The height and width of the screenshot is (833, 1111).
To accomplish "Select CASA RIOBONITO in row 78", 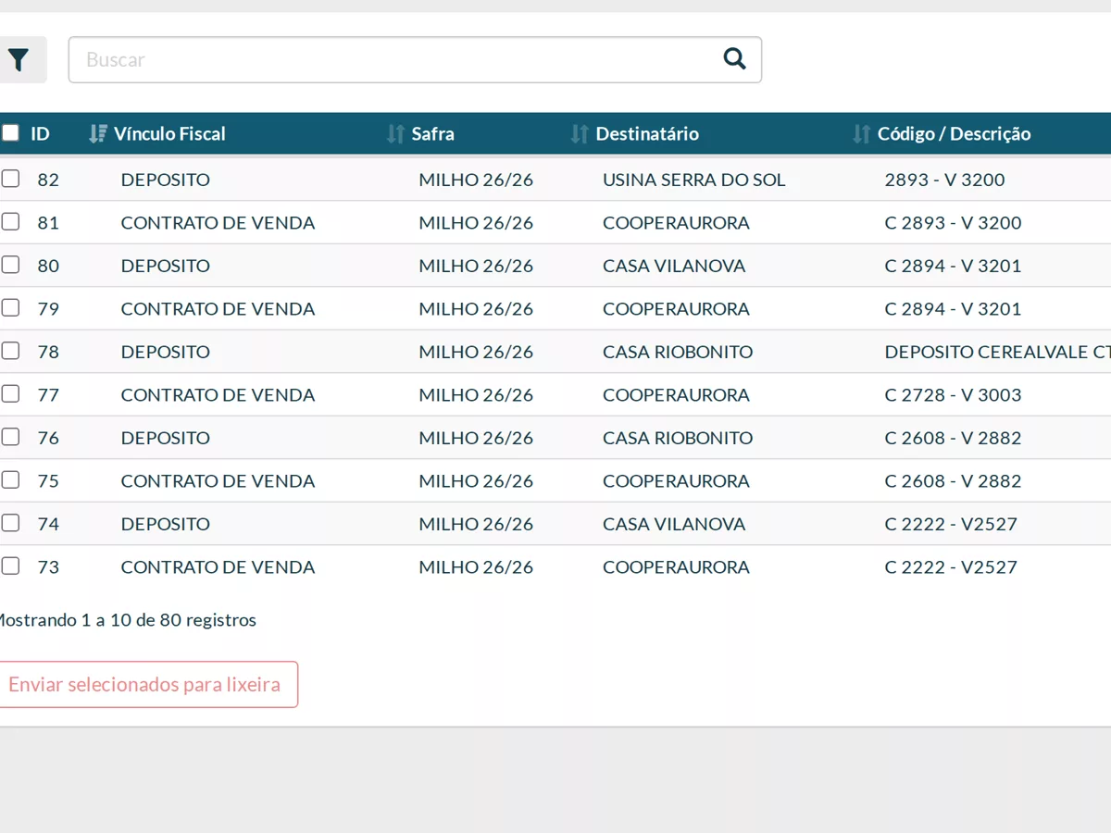I will tap(678, 352).
